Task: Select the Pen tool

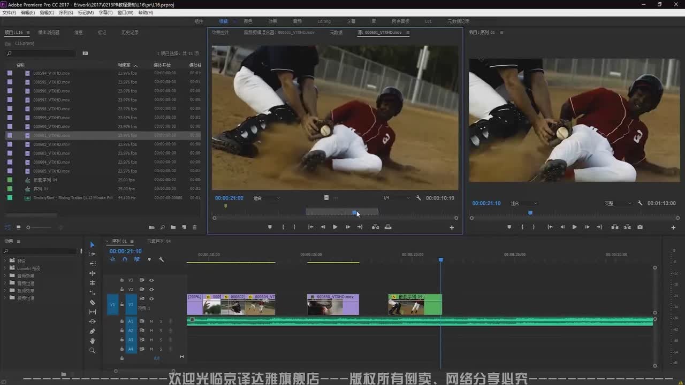Action: [x=92, y=331]
